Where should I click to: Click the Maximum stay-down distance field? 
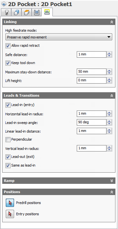pyautogui.click(x=91, y=72)
